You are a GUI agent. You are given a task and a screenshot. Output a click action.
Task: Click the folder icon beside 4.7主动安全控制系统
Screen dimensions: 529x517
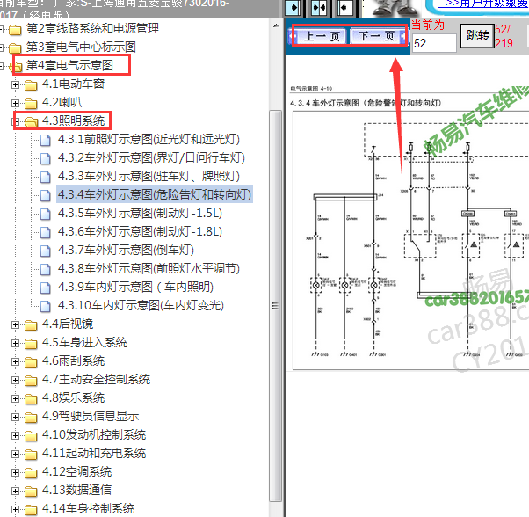click(31, 381)
